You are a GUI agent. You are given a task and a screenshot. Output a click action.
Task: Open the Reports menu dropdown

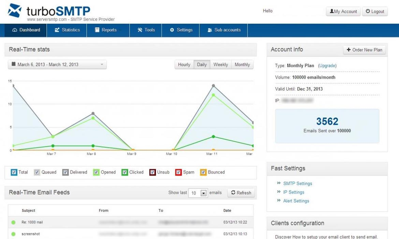click(x=108, y=30)
